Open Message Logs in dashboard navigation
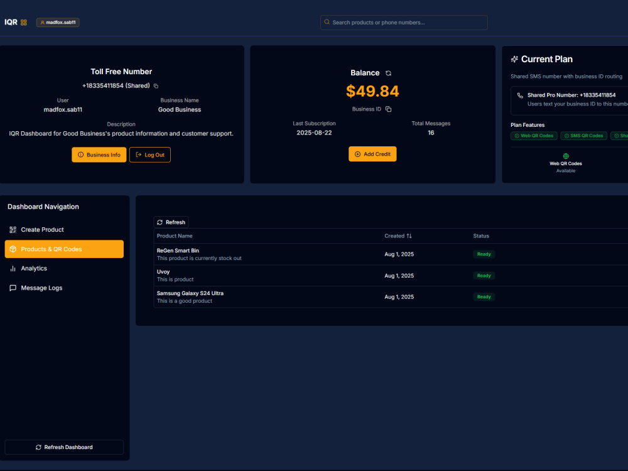Screen dimensions: 628x471 64,288
